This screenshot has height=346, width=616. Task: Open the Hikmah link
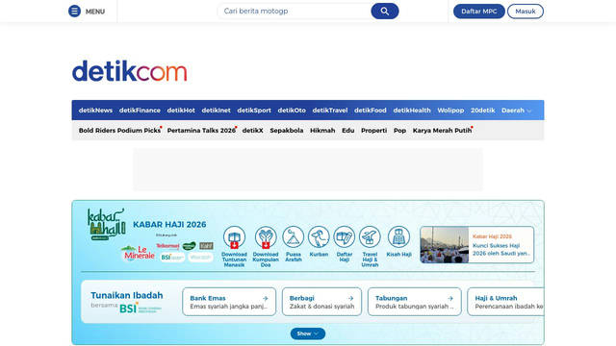coord(322,131)
